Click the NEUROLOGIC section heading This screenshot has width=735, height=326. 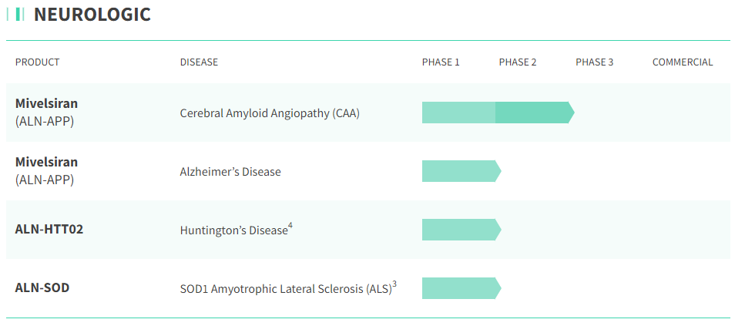(92, 14)
